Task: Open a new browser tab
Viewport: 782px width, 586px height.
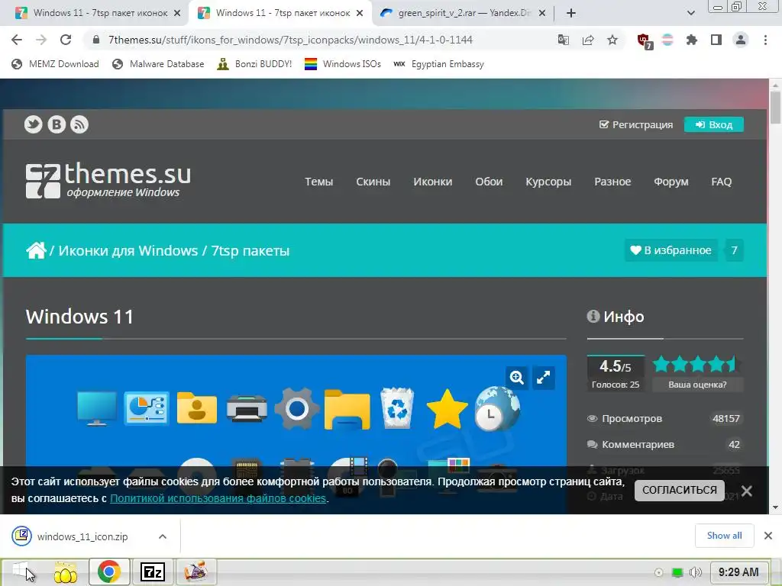Action: pyautogui.click(x=571, y=13)
